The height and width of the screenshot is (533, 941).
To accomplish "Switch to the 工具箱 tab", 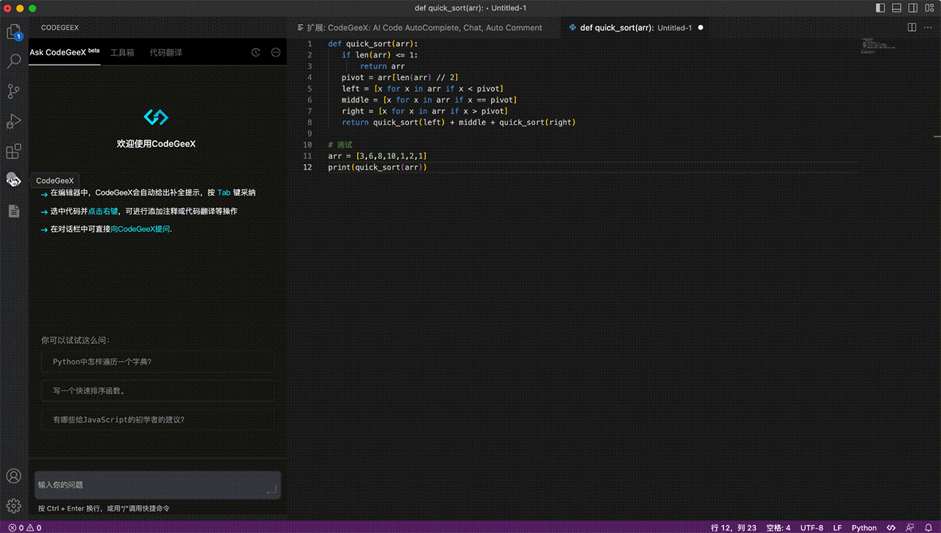I will (122, 53).
